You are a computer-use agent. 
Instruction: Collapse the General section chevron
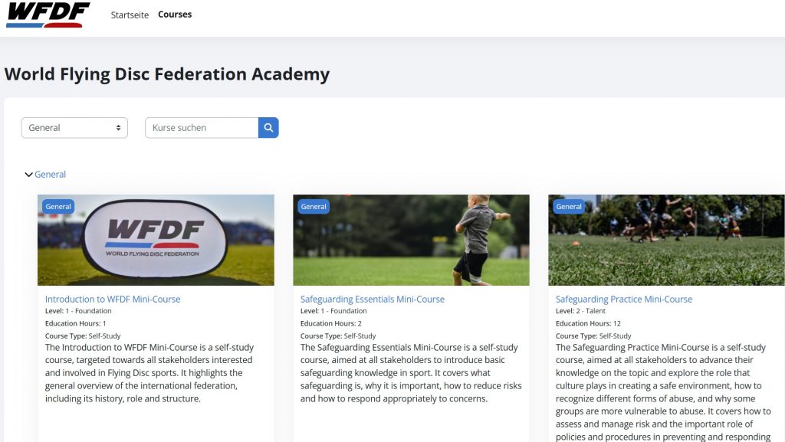(x=28, y=175)
